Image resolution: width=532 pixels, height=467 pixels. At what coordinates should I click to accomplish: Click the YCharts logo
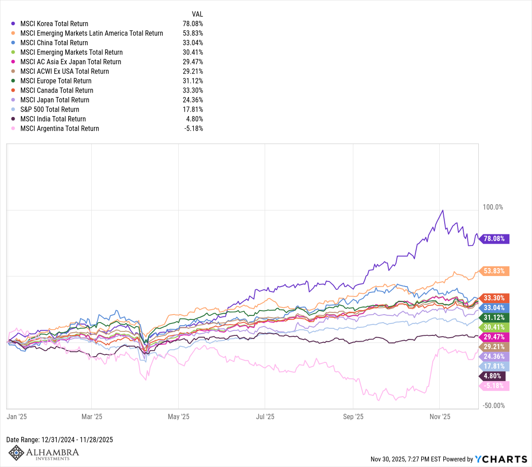(501, 459)
